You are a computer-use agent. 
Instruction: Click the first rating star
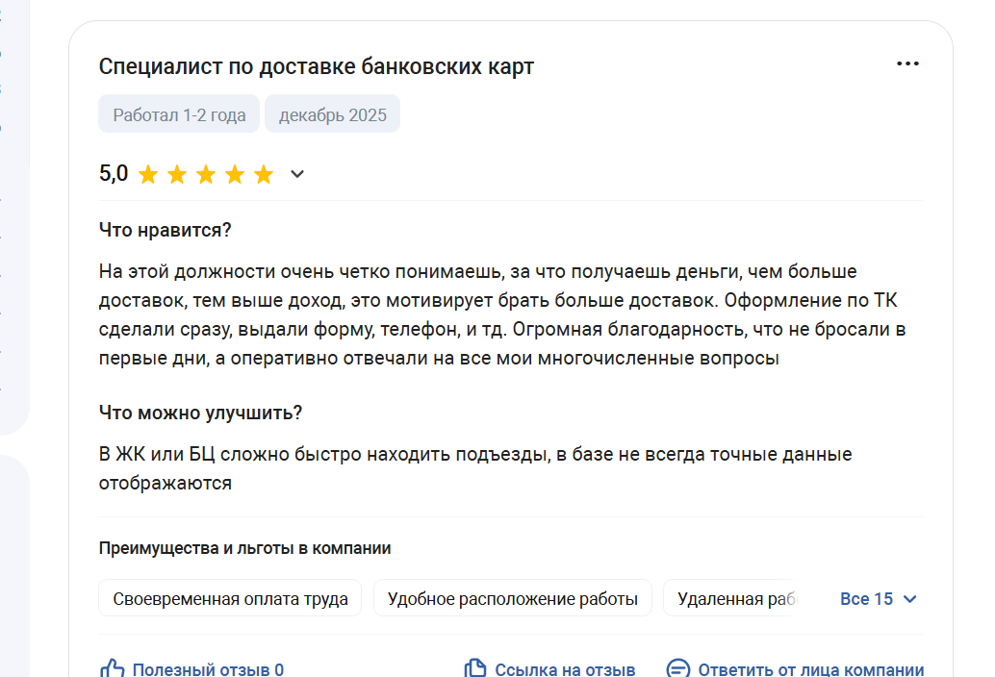[x=148, y=175]
